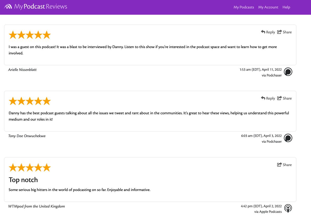The image size is (311, 217).
Task: Click Reply on Arielle Nissenblatt's review
Action: (x=270, y=32)
